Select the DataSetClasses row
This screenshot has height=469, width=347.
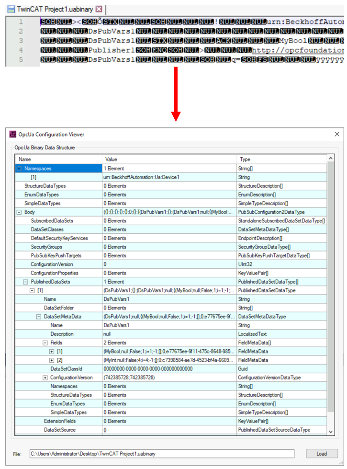(171, 229)
